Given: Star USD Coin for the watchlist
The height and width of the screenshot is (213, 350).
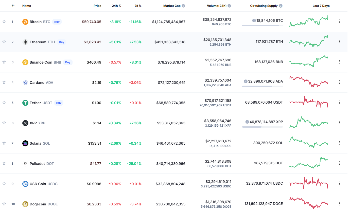Looking at the screenshot, I should point(4,184).
